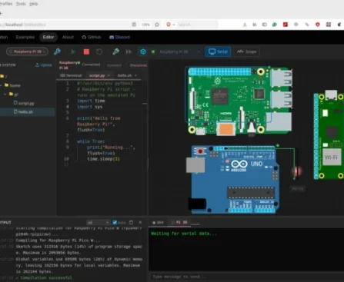Close the hello.sh tab
This screenshot has height=282, width=344.
point(135,75)
